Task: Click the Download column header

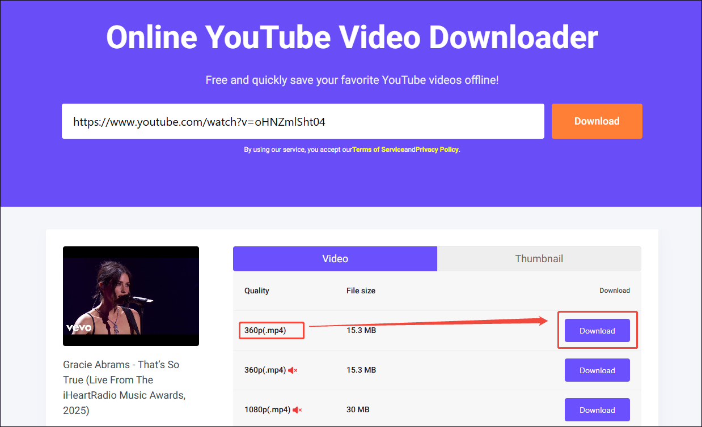Action: coord(615,290)
